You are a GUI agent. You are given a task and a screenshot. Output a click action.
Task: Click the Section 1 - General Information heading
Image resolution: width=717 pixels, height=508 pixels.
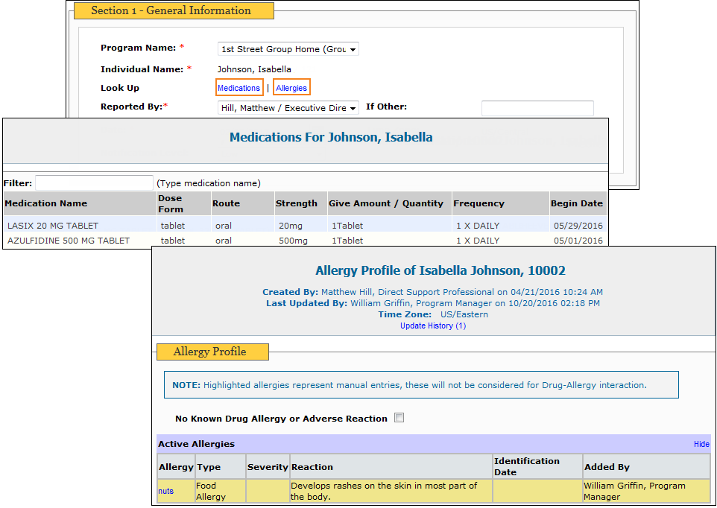[x=174, y=10]
